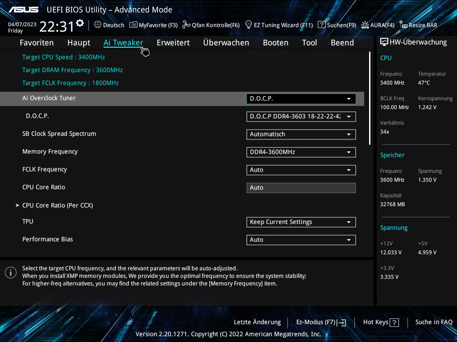Switch to the Erweitert tab

pyautogui.click(x=173, y=43)
